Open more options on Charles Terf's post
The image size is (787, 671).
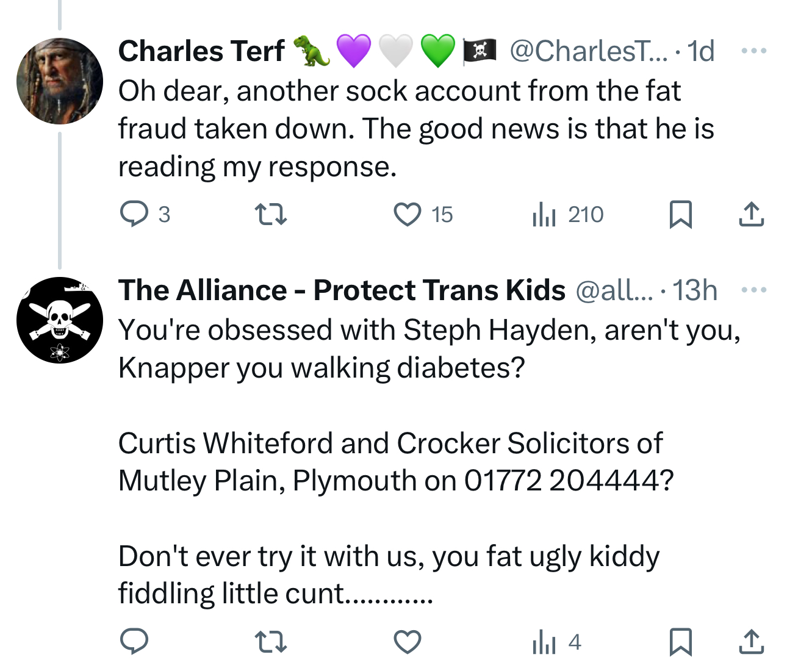pyautogui.click(x=754, y=51)
